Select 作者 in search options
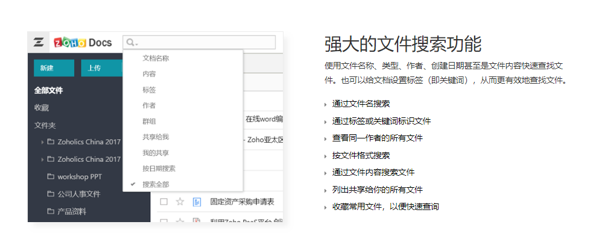 click(x=149, y=106)
